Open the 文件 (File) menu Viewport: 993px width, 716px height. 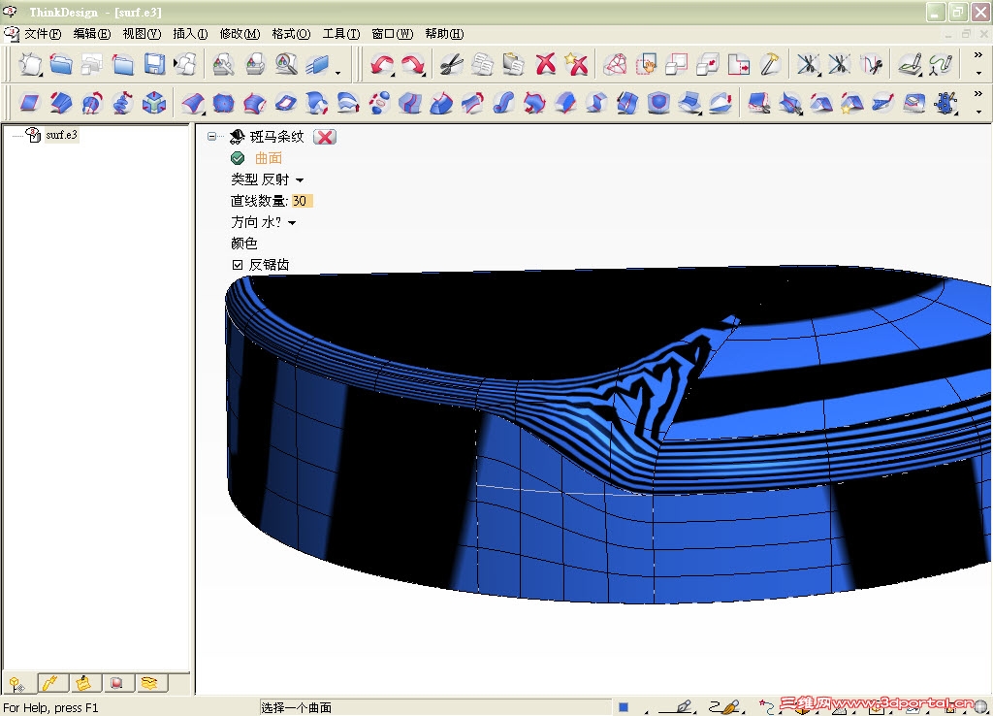coord(42,34)
